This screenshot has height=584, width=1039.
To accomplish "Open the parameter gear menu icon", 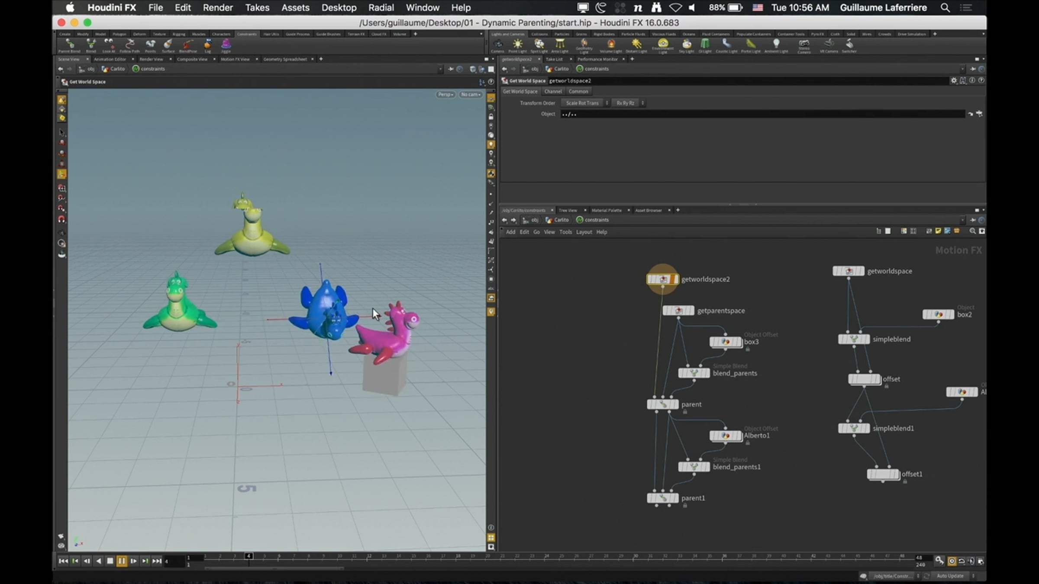I will (x=954, y=80).
